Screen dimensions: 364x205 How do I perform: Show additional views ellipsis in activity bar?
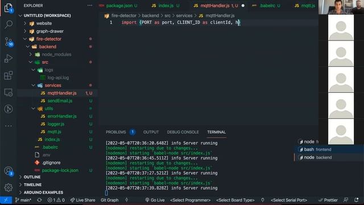(x=9, y=126)
